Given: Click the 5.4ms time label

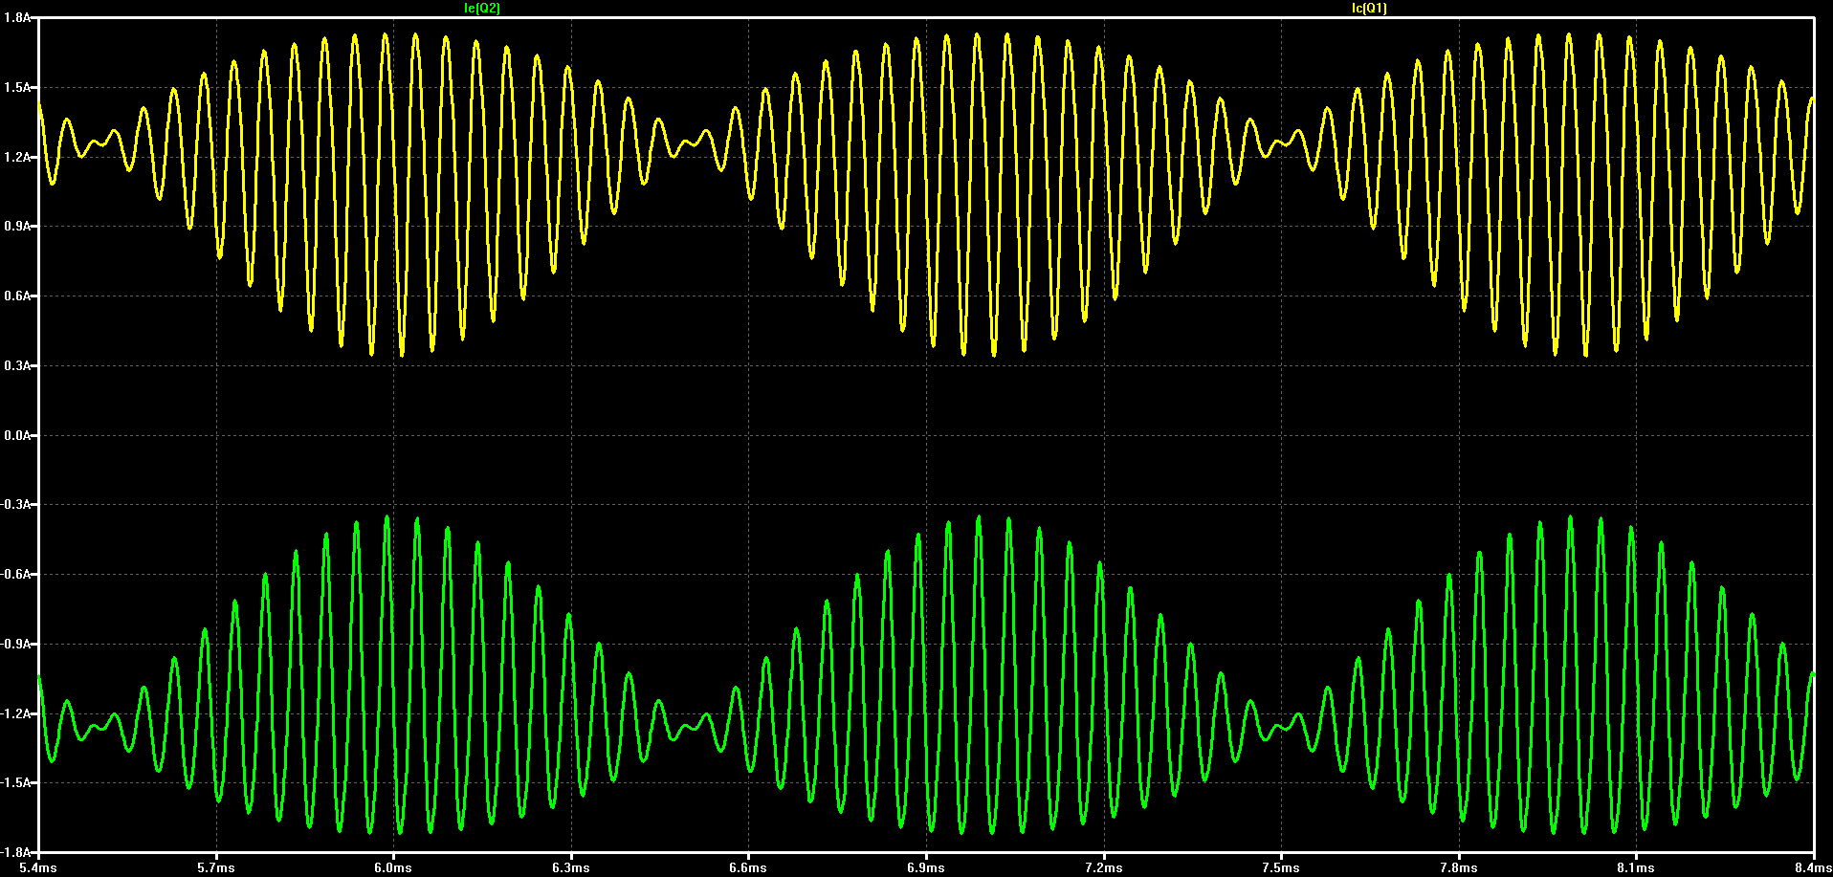Looking at the screenshot, I should 38,868.
